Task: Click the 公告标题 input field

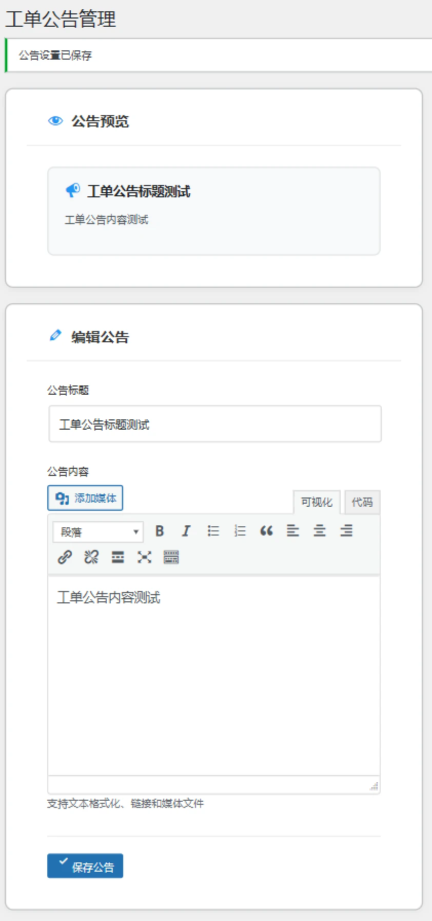Action: pos(215,424)
